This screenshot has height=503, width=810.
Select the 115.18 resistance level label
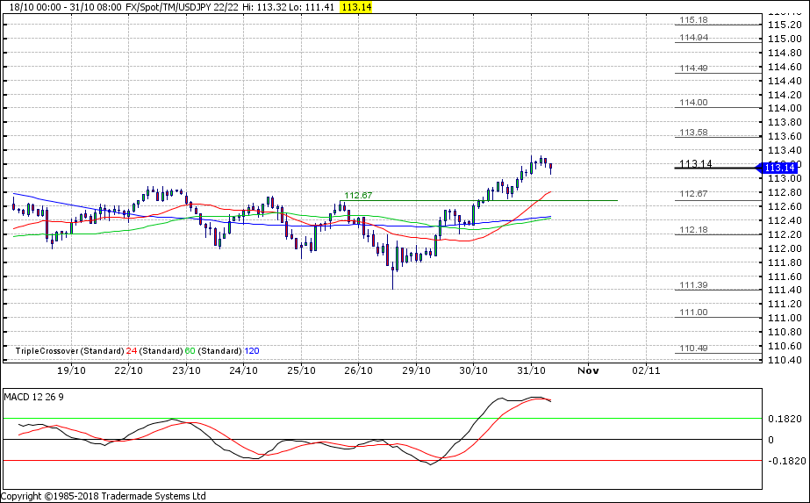click(x=693, y=20)
